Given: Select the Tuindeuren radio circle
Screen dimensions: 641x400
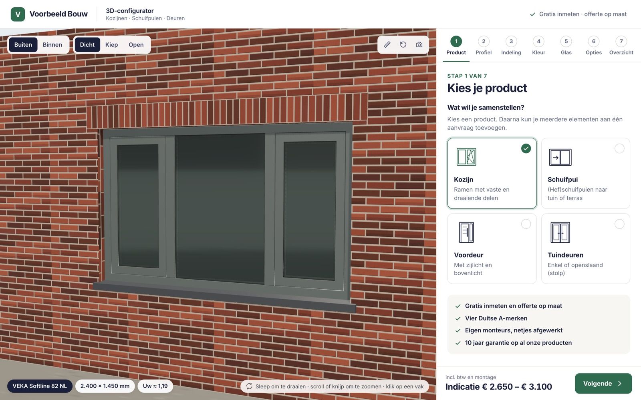Looking at the screenshot, I should (619, 224).
